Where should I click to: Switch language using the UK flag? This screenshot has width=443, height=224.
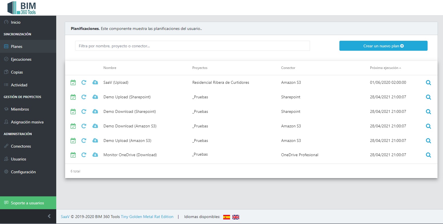236,217
